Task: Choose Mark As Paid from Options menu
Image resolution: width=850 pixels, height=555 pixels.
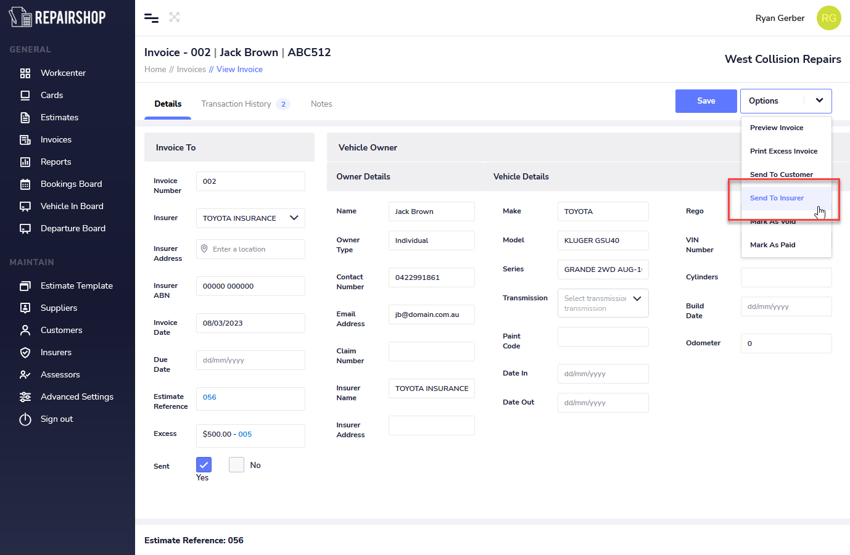Action: pos(772,245)
